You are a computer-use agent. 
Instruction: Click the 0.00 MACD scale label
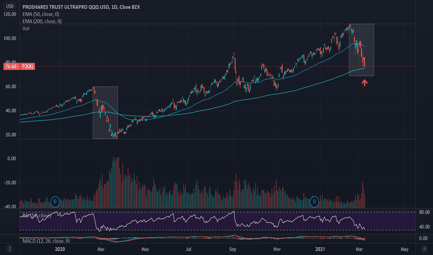pos(423,238)
